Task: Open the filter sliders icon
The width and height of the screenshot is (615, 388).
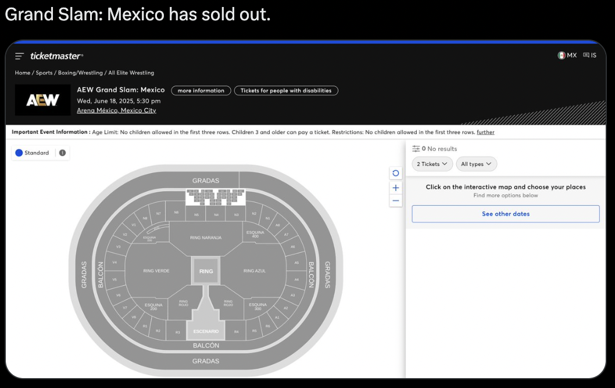Action: (416, 149)
